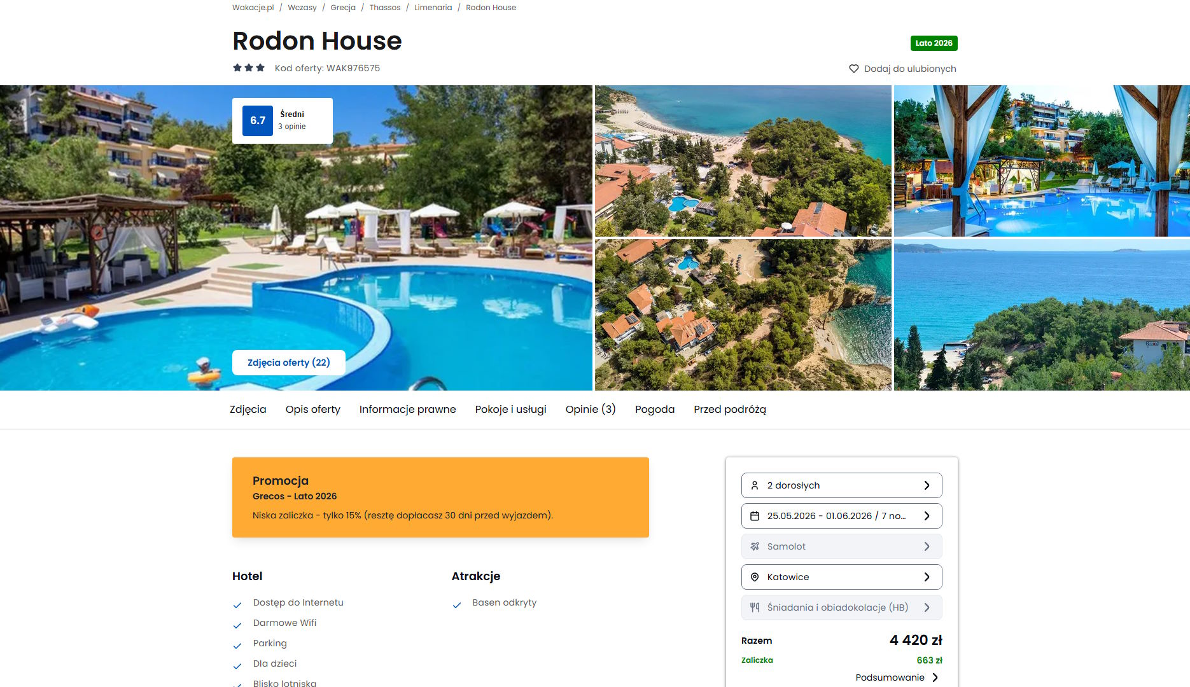Screen dimensions: 1190x687
Task: Click the person icon in 2 dorosłych field
Action: (x=755, y=485)
